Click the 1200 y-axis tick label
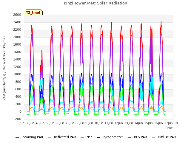This screenshot has width=191, height=143. pyautogui.click(x=17, y=67)
